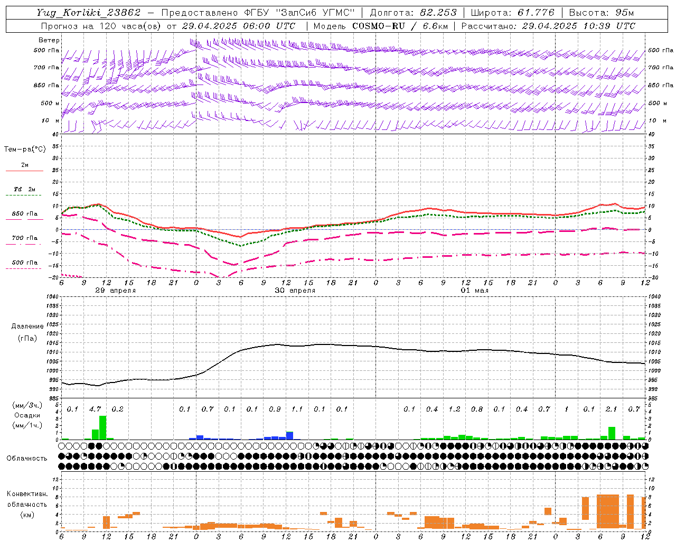Click the 985 tick on right pressure axis
The image size is (676, 541).
pyautogui.click(x=654, y=398)
